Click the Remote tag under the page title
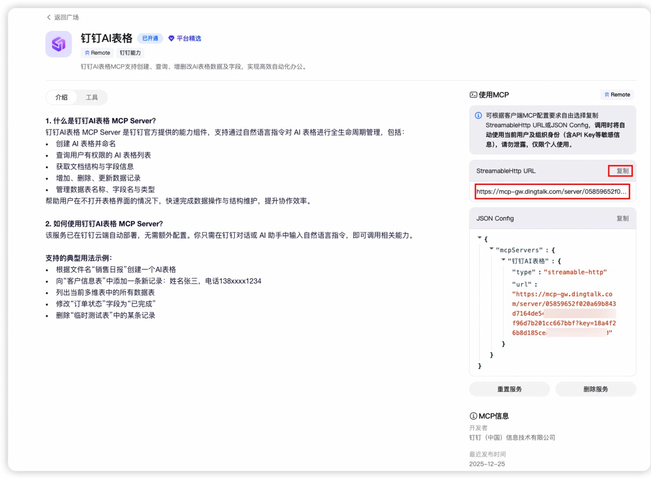This screenshot has height=479, width=651. pyautogui.click(x=97, y=53)
